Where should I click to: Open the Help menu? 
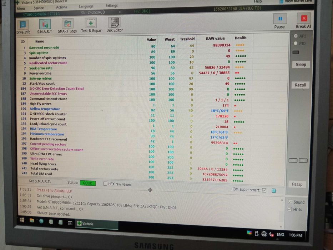258,1
